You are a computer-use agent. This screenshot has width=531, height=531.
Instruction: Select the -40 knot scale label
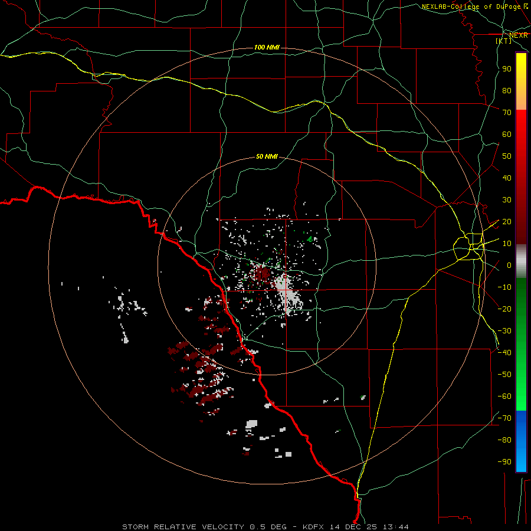(504, 353)
